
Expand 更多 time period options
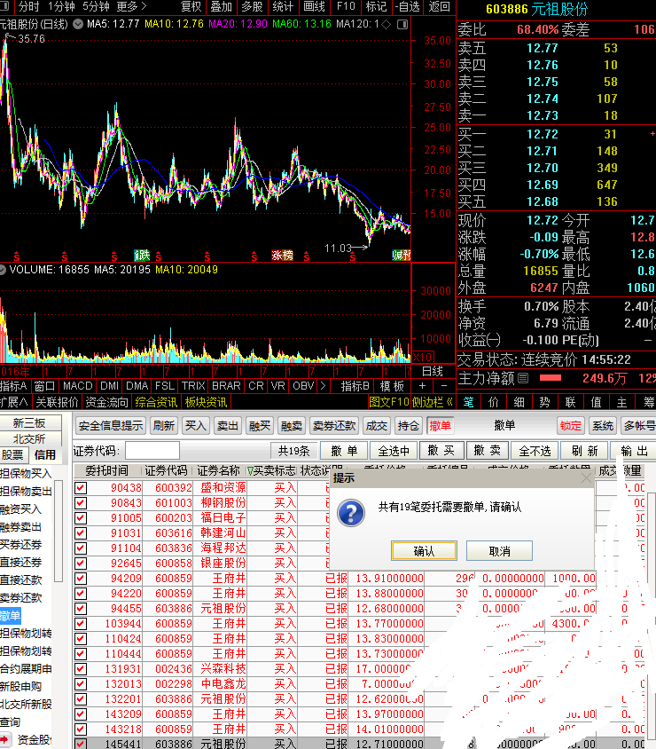click(x=131, y=7)
